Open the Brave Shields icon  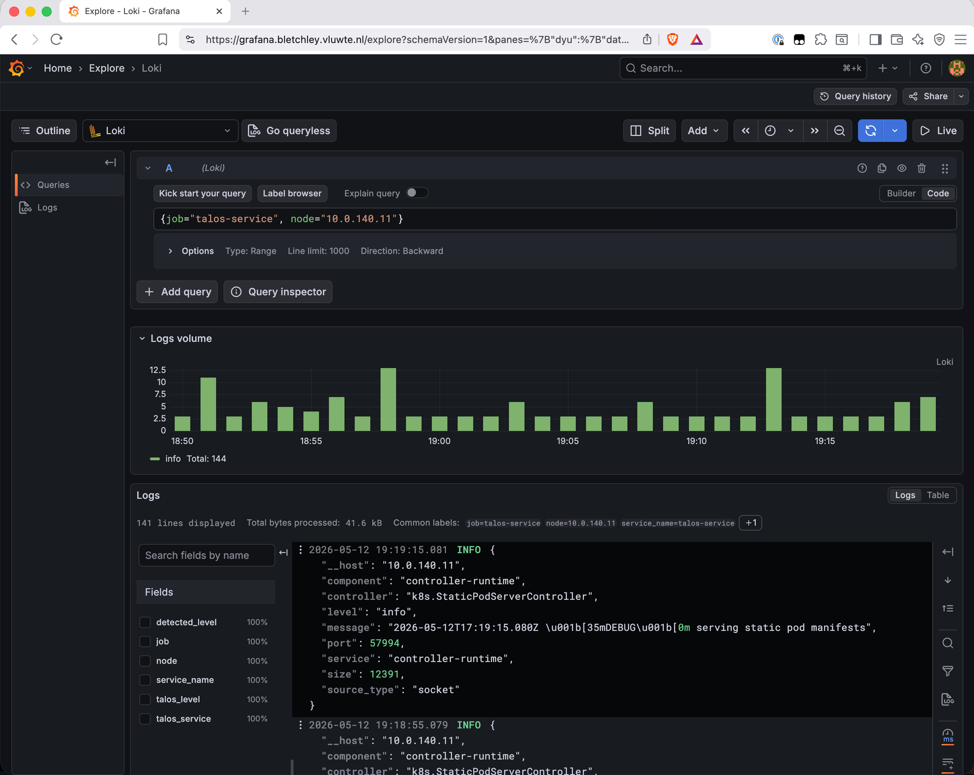673,39
